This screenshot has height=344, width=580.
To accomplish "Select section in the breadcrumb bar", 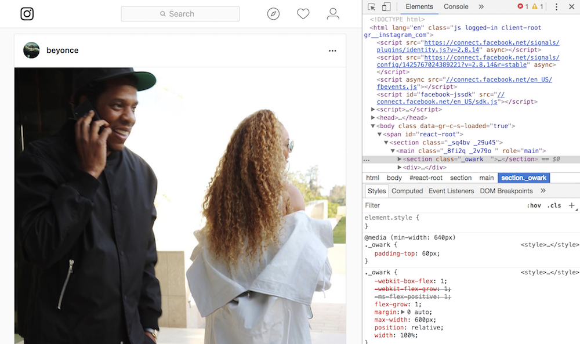I will (461, 178).
